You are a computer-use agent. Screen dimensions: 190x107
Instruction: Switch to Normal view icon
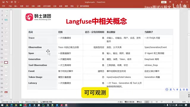pos(147,102)
